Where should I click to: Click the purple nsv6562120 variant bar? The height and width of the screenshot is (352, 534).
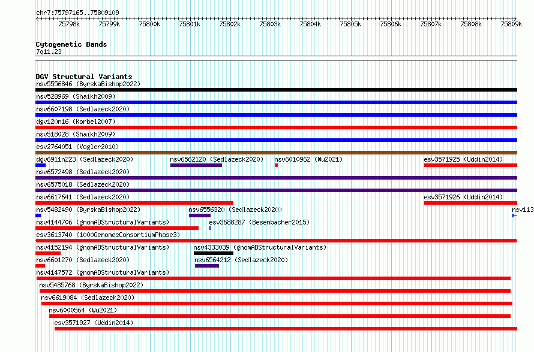[x=196, y=165]
